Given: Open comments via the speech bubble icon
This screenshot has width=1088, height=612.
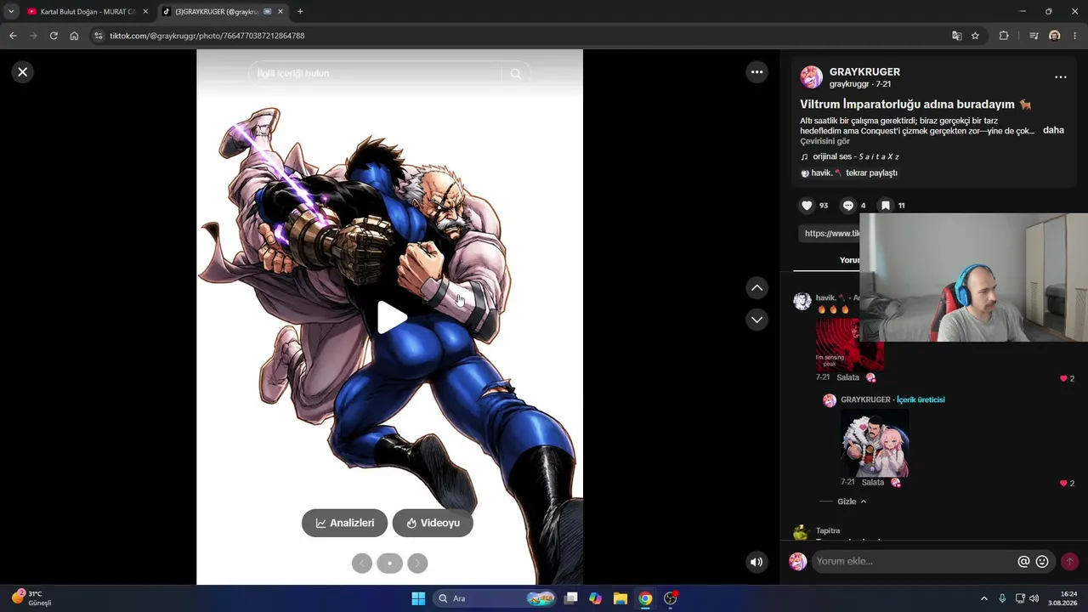Looking at the screenshot, I should click(x=847, y=206).
